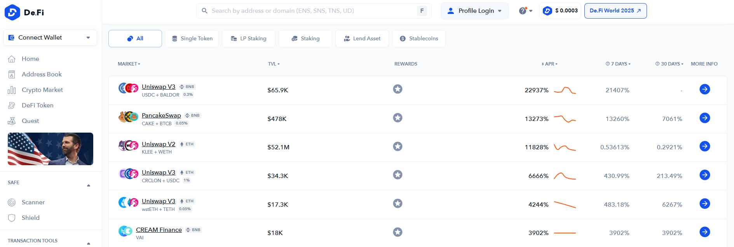This screenshot has width=734, height=247.
Task: Click the 0.3% fee badge
Action: pos(188,95)
